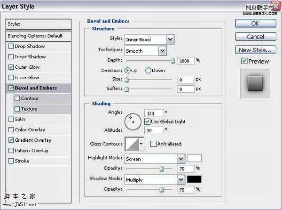Click the white highlight color swatch
Screen dimensions: 282x210
194,159
